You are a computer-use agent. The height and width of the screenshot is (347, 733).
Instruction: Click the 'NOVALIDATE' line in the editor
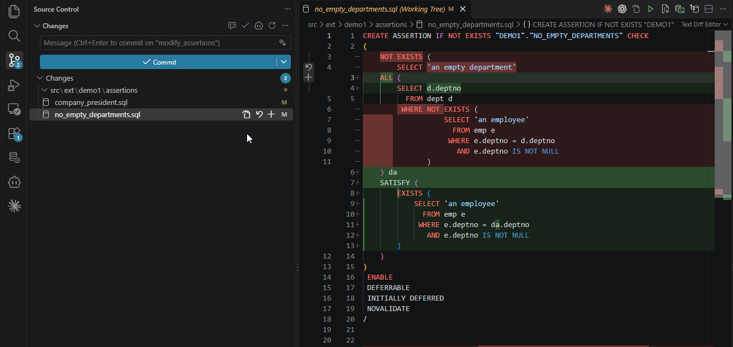coord(388,309)
